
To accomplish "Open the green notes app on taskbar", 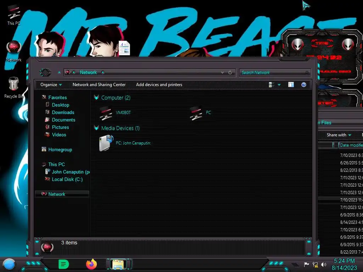I will tap(64, 264).
